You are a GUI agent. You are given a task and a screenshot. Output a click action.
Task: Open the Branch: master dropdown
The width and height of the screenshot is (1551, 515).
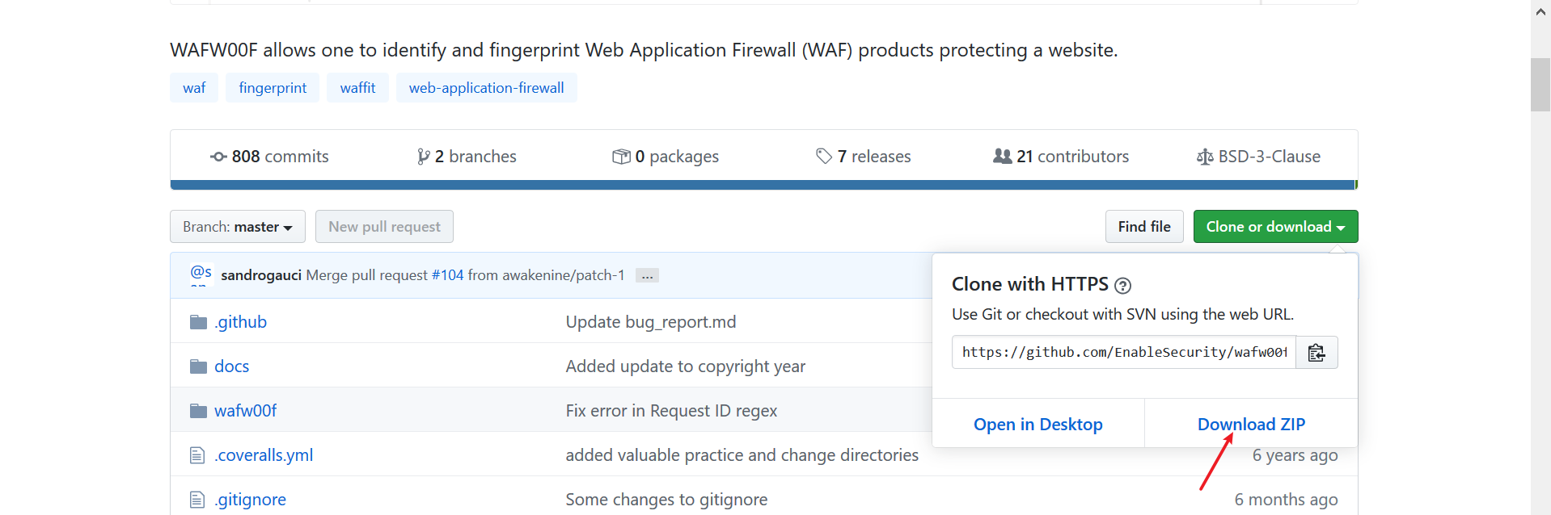238,227
